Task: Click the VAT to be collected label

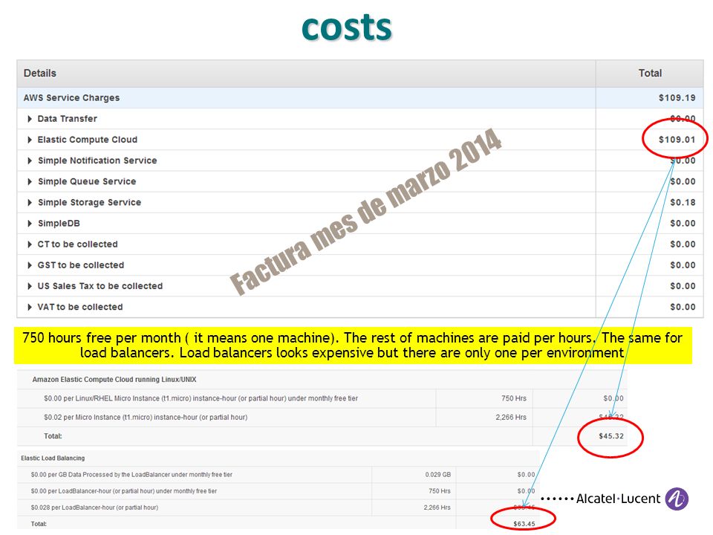Action: tap(80, 307)
